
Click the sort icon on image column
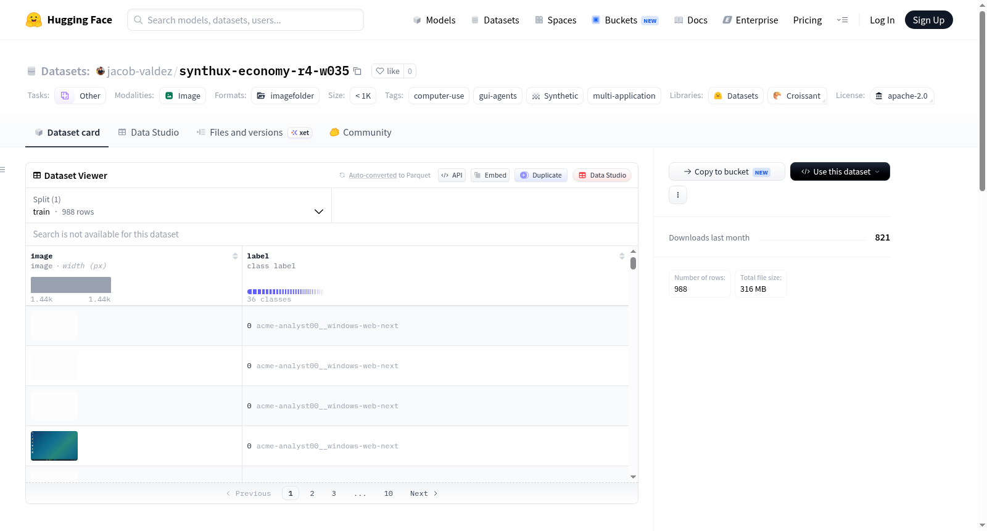(235, 256)
